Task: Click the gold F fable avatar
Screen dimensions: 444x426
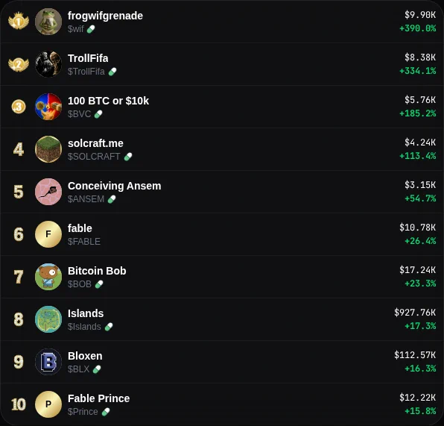Action: pyautogui.click(x=48, y=234)
